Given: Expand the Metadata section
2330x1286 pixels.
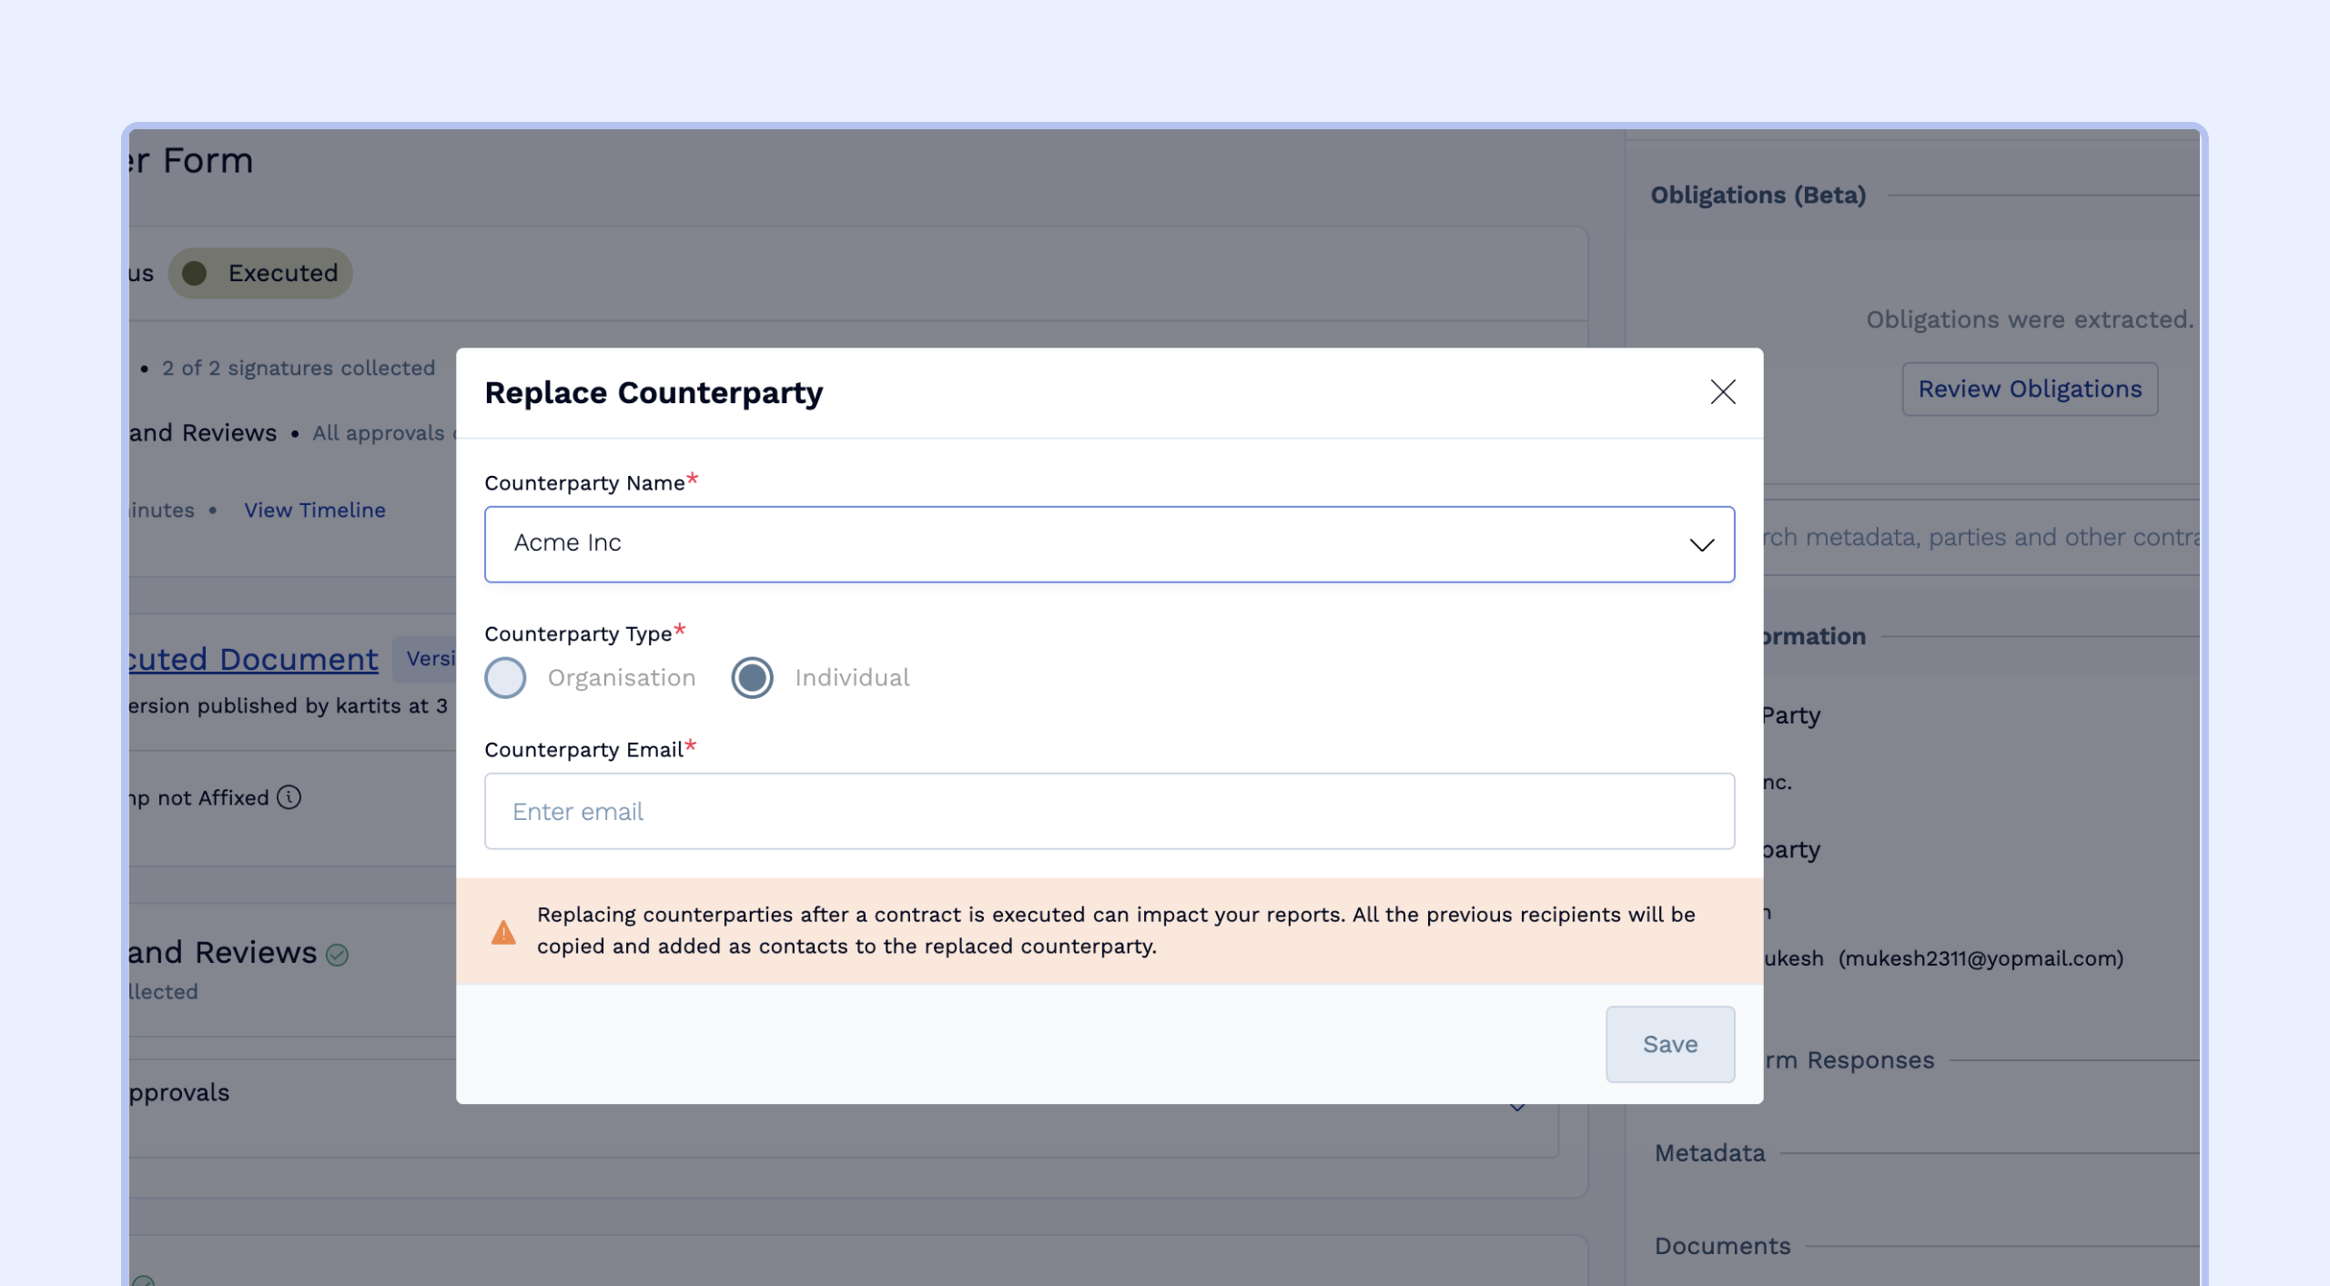Looking at the screenshot, I should (1709, 1153).
